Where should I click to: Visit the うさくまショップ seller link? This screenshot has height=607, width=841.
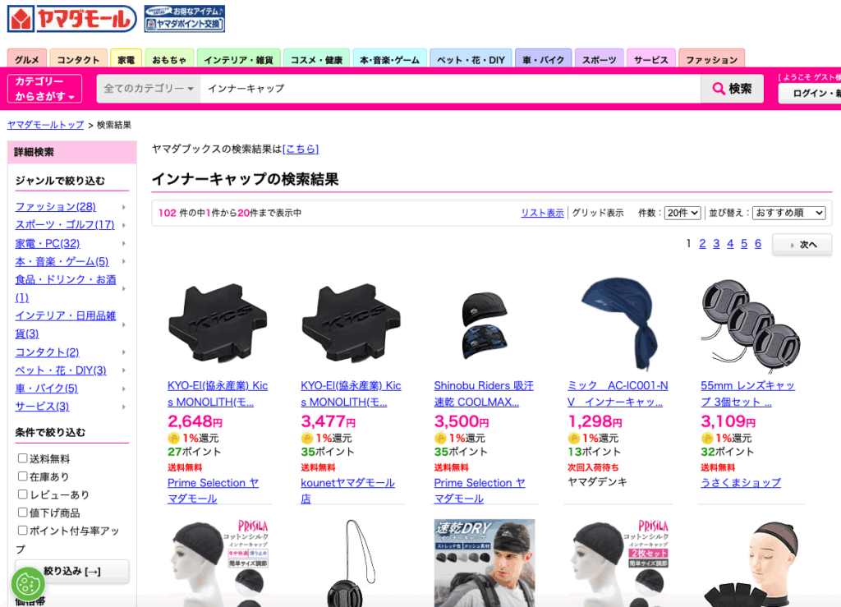741,483
